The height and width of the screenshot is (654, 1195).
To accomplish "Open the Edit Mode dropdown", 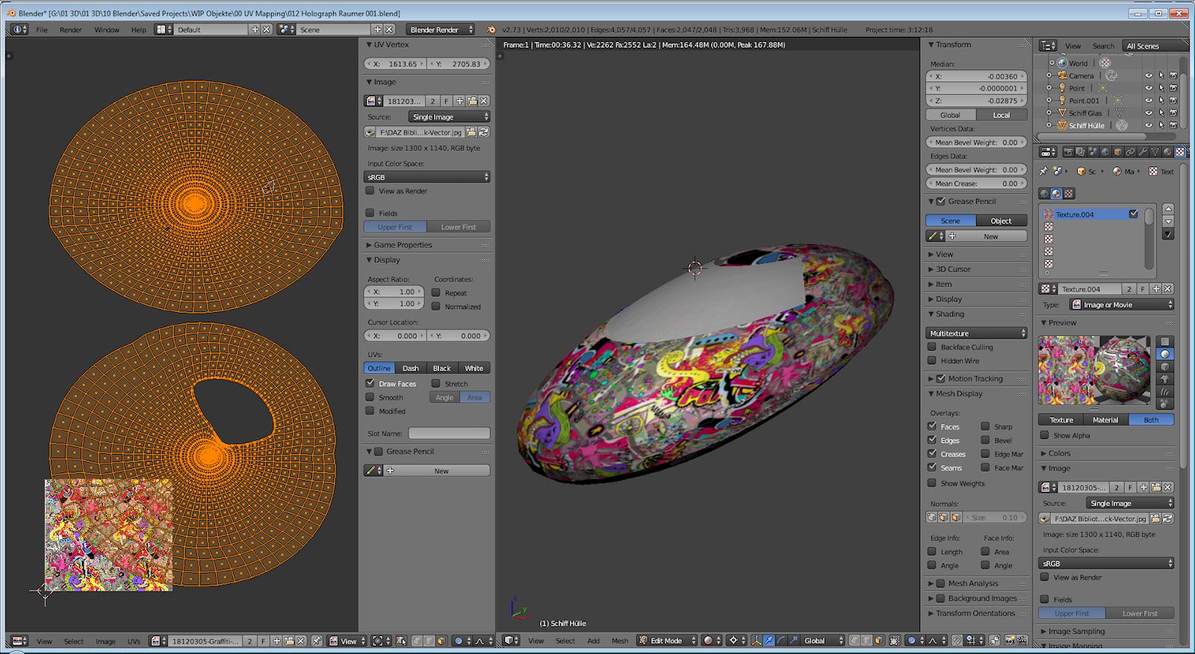I will click(667, 641).
